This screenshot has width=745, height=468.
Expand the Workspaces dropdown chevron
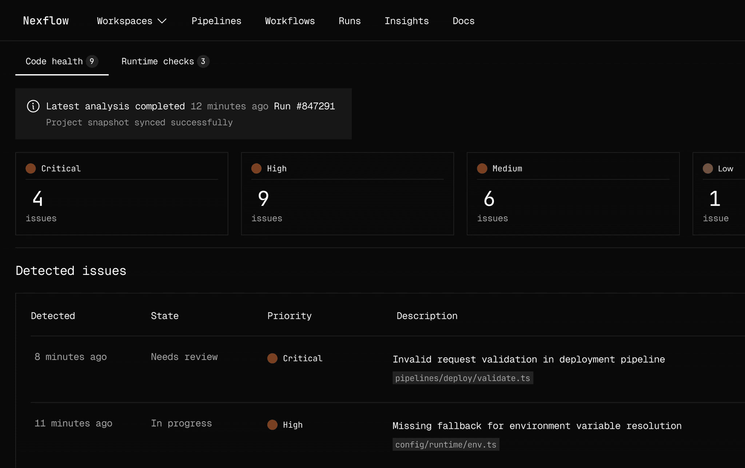click(162, 21)
